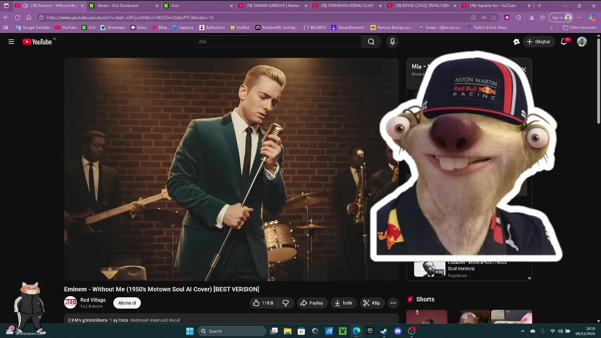The image size is (601, 338).
Task: Open the Shorts section heading
Action: coord(425,300)
